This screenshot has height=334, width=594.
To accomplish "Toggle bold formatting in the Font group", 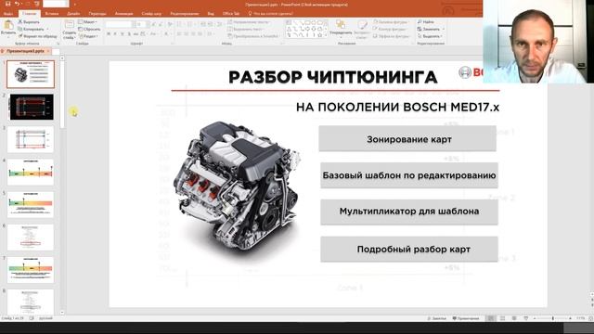I will (109, 34).
